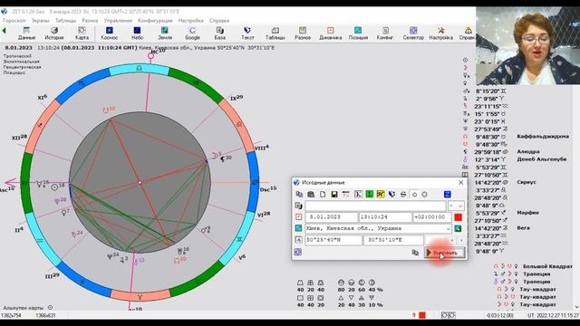This screenshot has height=326, width=580.
Task: Select the star name Вега
Action: tap(524, 228)
